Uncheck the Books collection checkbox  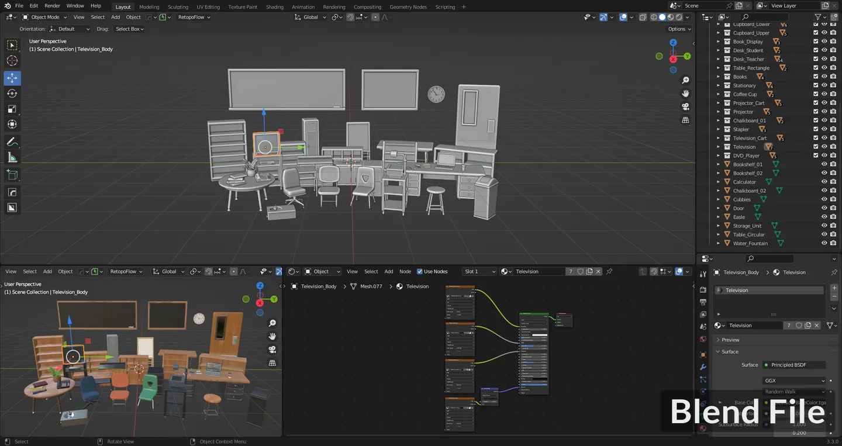click(x=816, y=77)
